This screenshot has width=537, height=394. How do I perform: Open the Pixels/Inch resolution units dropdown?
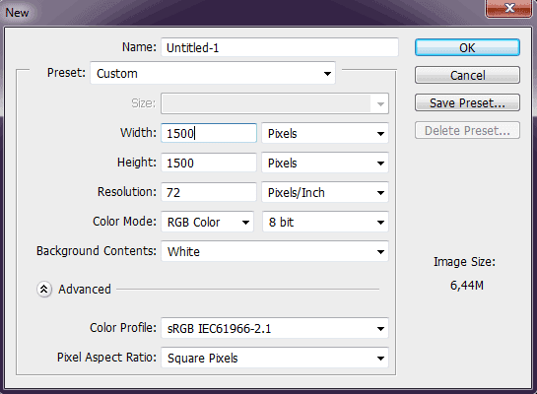coord(325,192)
